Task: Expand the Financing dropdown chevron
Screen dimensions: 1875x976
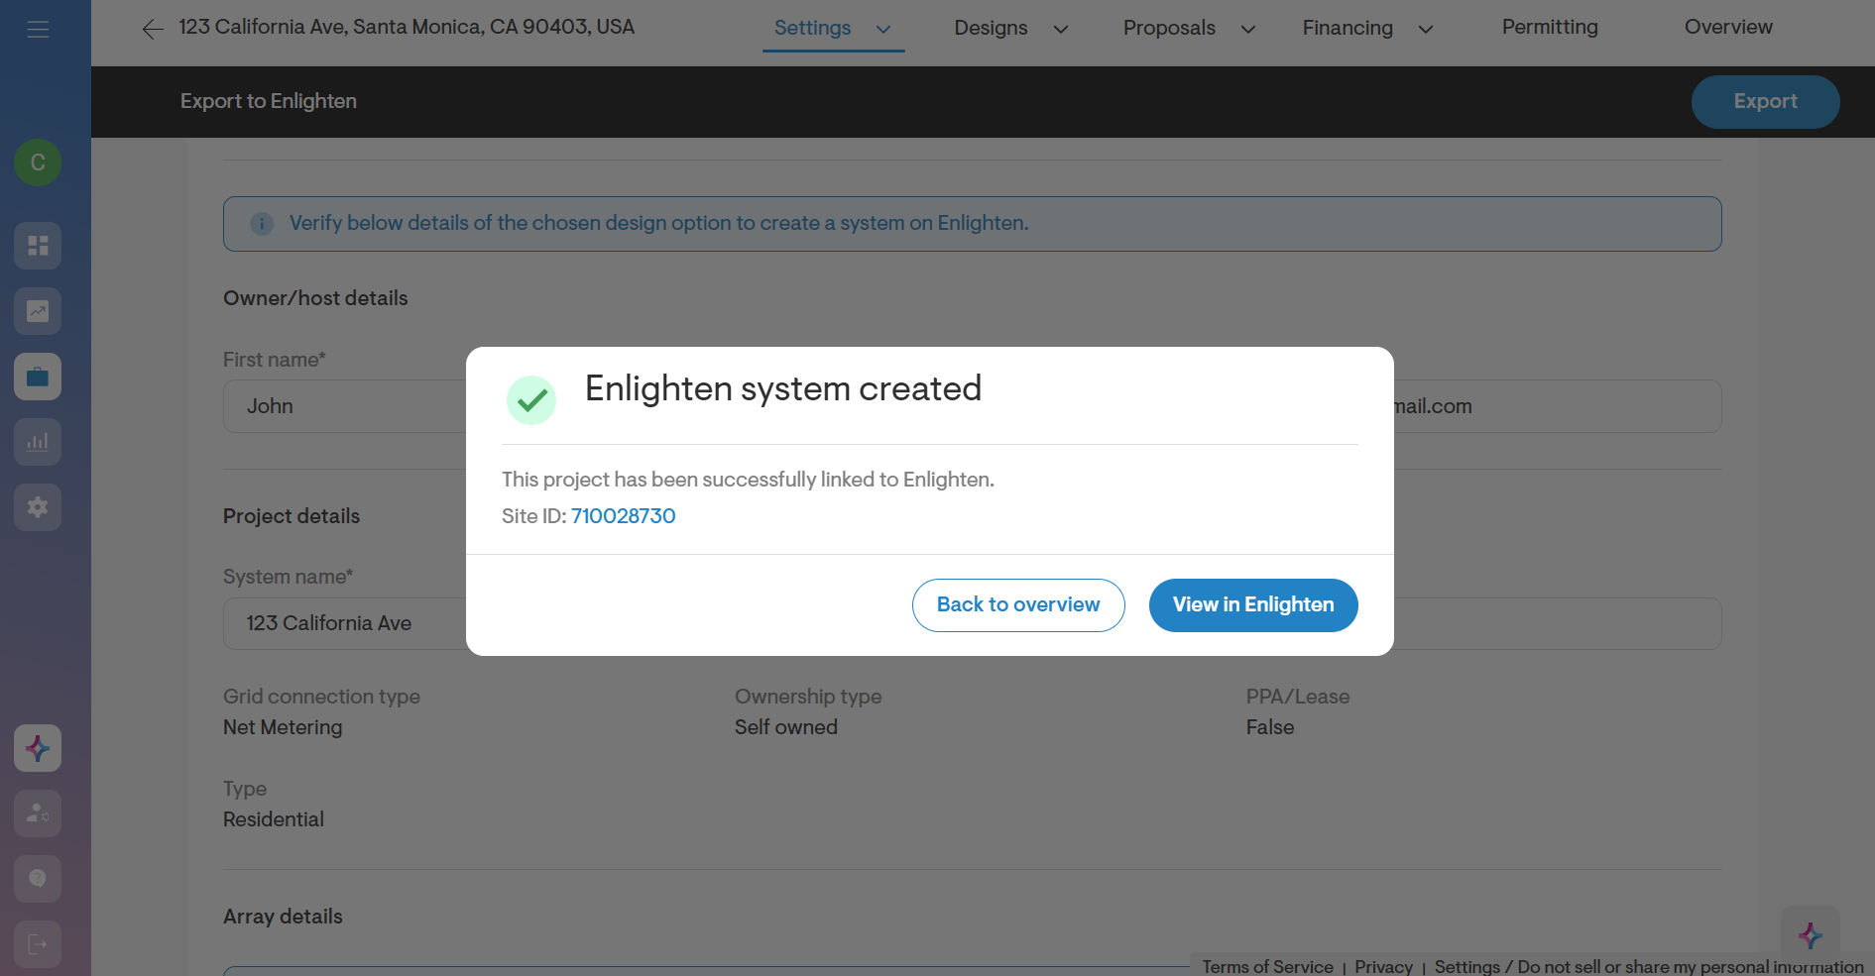Action: tap(1426, 29)
